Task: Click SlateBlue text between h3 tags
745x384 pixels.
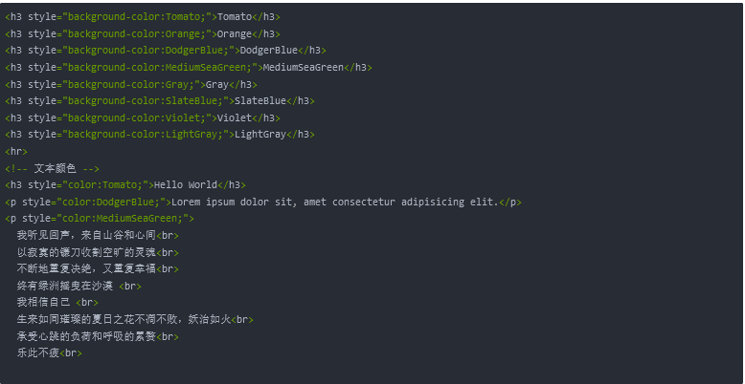Action: click(260, 101)
